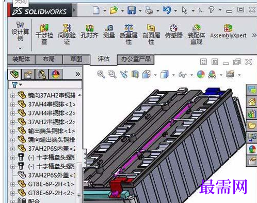Switch to the 草图 tab
The width and height of the screenshot is (257, 203).
tap(76, 59)
